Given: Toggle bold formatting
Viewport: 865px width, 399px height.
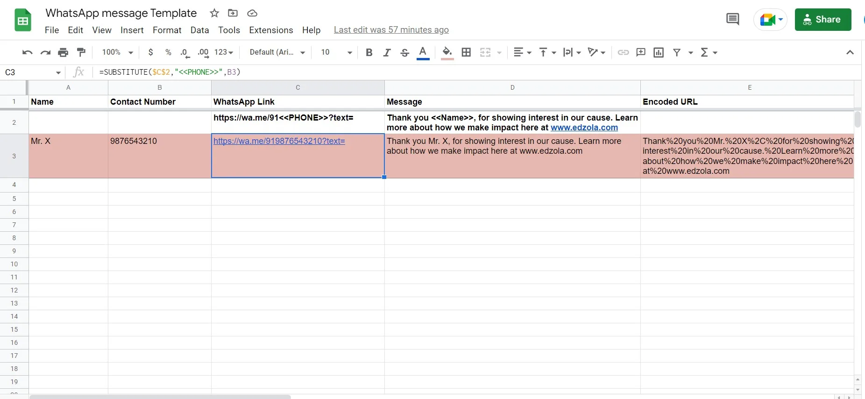Looking at the screenshot, I should 369,52.
